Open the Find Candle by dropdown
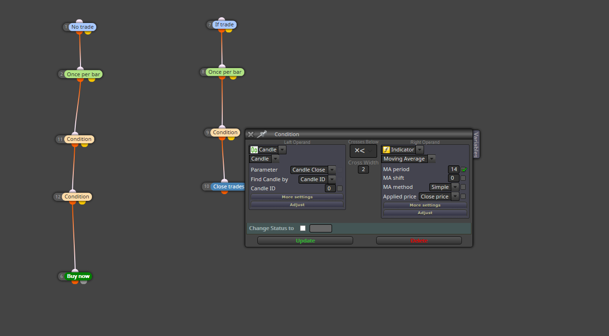 317,179
